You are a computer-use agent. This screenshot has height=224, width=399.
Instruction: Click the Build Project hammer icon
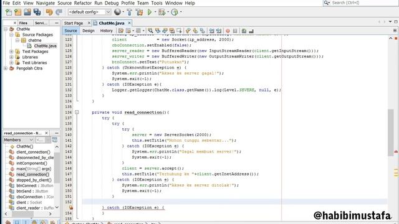pos(129,12)
